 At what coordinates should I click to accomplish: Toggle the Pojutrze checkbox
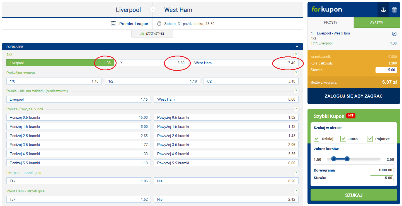(x=370, y=138)
